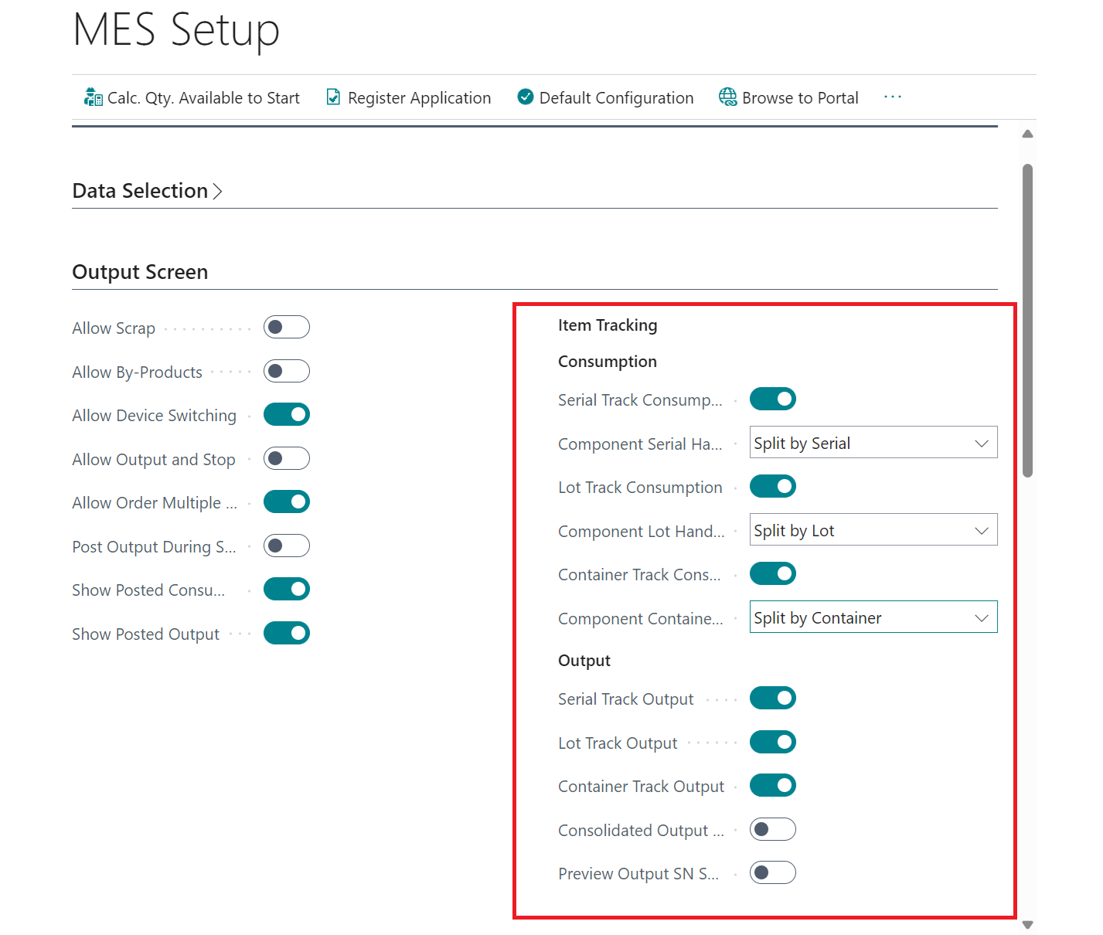Click the dropdown arrow on Split by Container
Image resolution: width=1103 pixels, height=935 pixels.
pos(981,617)
